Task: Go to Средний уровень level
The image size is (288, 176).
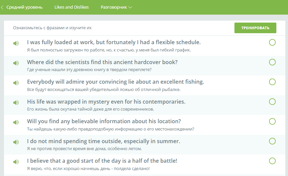Action: coord(24,7)
